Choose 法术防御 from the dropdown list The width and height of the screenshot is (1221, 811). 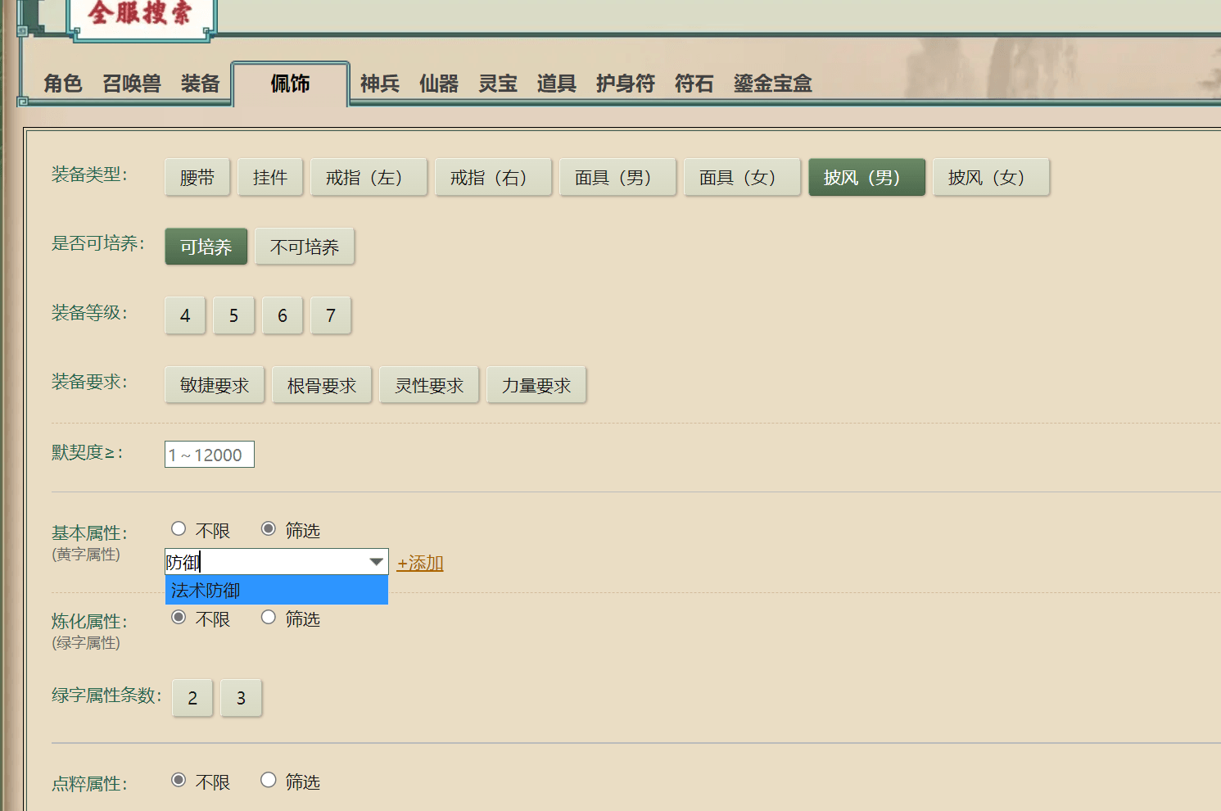coord(277,590)
